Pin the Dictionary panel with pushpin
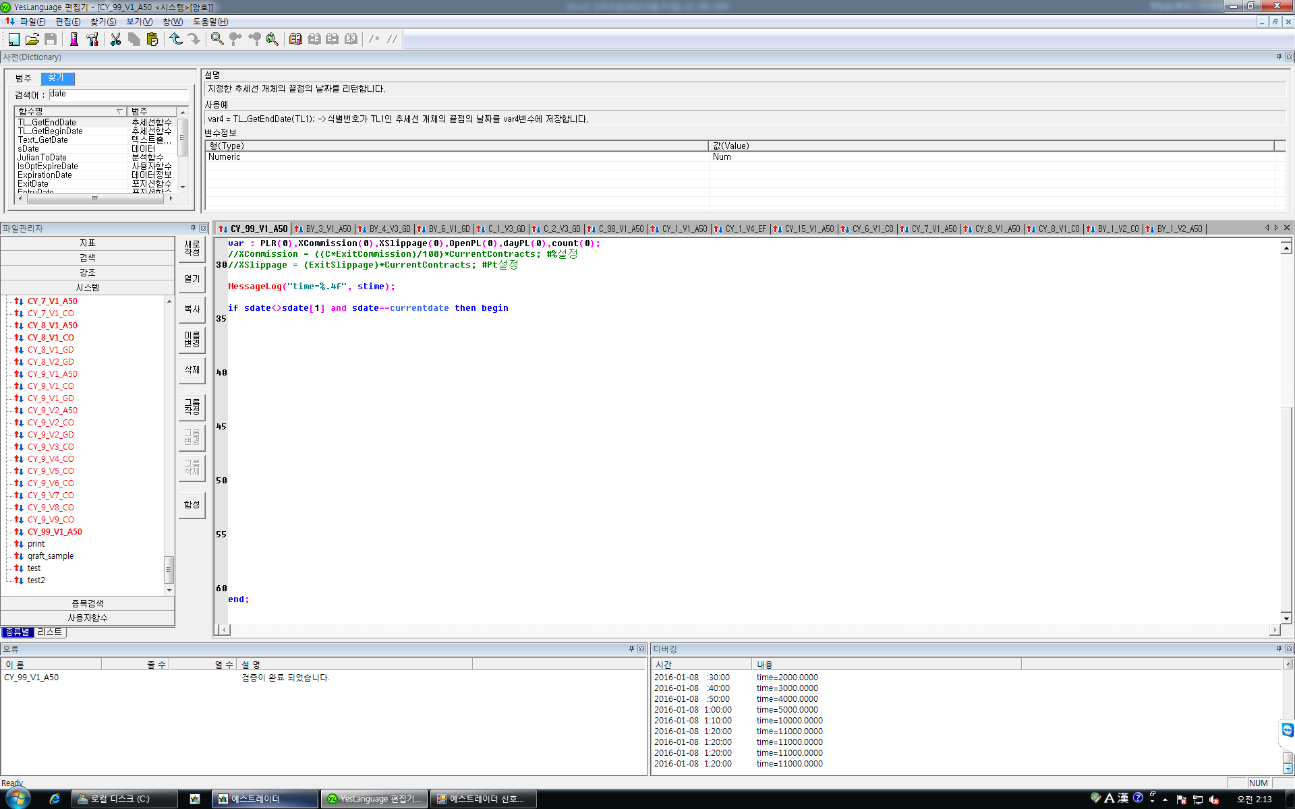Screen dimensions: 1295x809 [1279, 57]
